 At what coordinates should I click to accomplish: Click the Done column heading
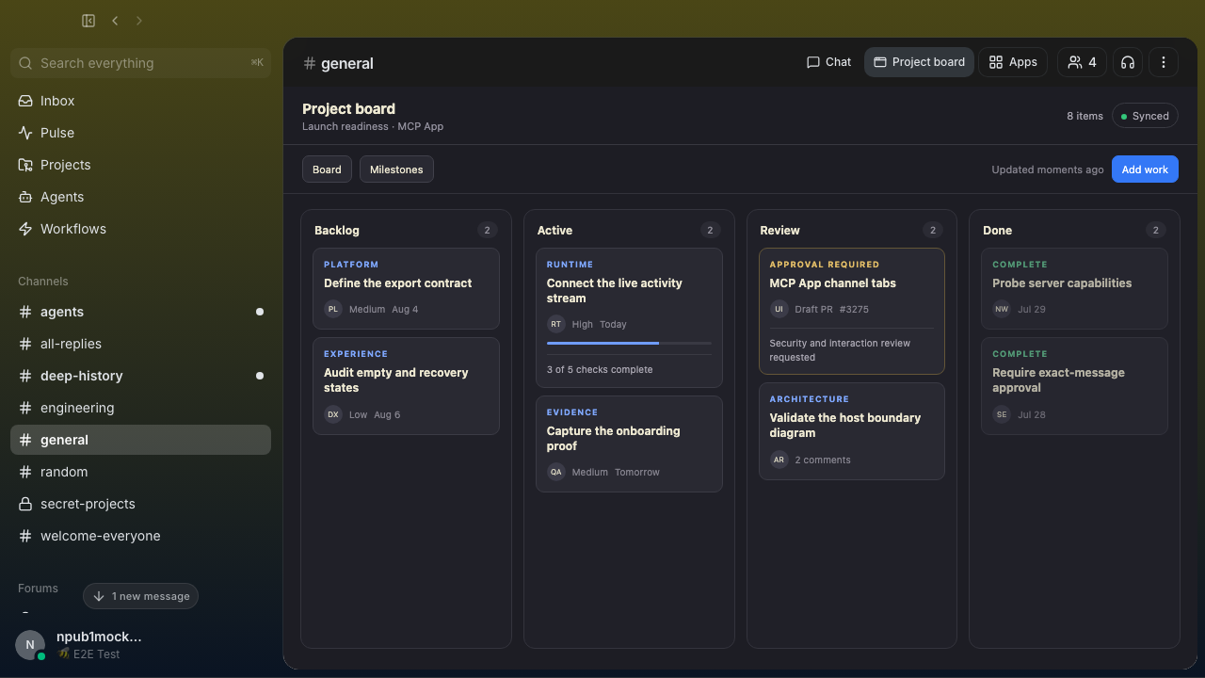tap(997, 230)
